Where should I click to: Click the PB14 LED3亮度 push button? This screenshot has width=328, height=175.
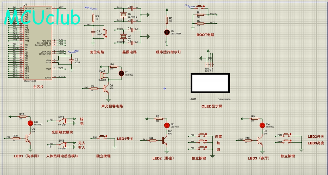[287, 141]
